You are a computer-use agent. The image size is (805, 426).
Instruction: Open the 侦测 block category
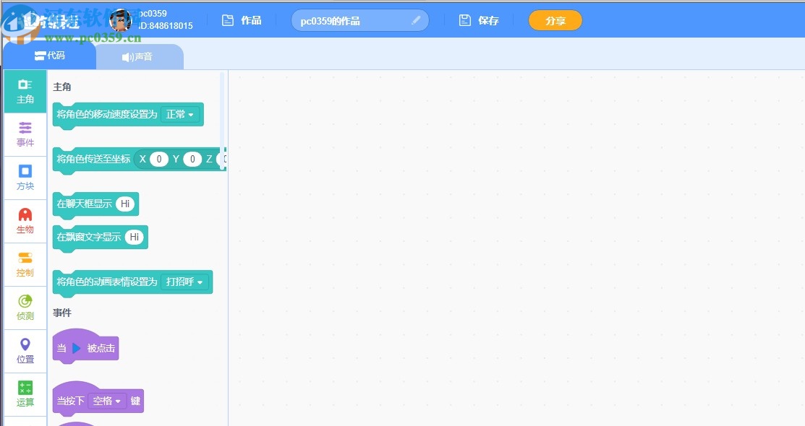point(25,308)
